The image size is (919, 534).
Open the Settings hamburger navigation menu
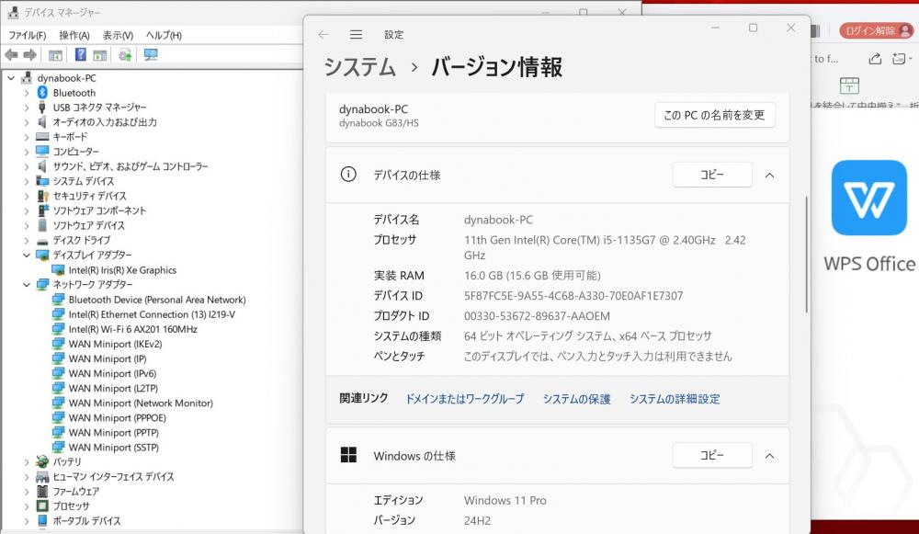(x=356, y=35)
